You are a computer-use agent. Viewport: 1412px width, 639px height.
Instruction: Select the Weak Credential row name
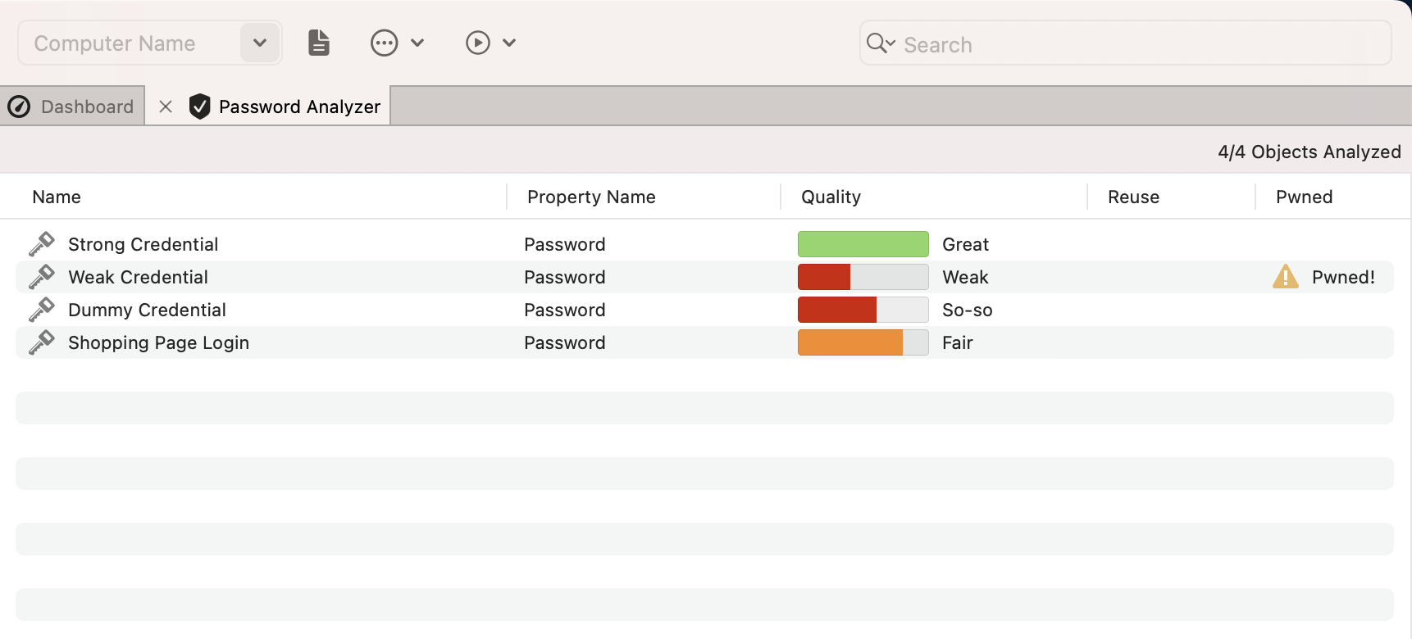click(138, 277)
